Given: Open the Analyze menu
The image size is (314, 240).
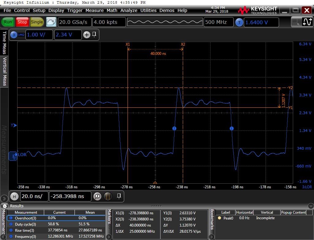Looking at the screenshot, I should click(129, 10).
